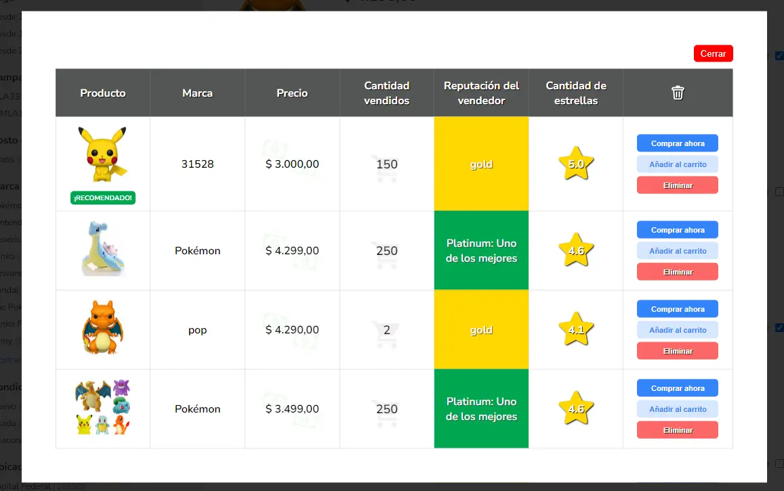The width and height of the screenshot is (784, 491).
Task: Click the gold reputation cell in Charizard row
Action: tap(481, 329)
